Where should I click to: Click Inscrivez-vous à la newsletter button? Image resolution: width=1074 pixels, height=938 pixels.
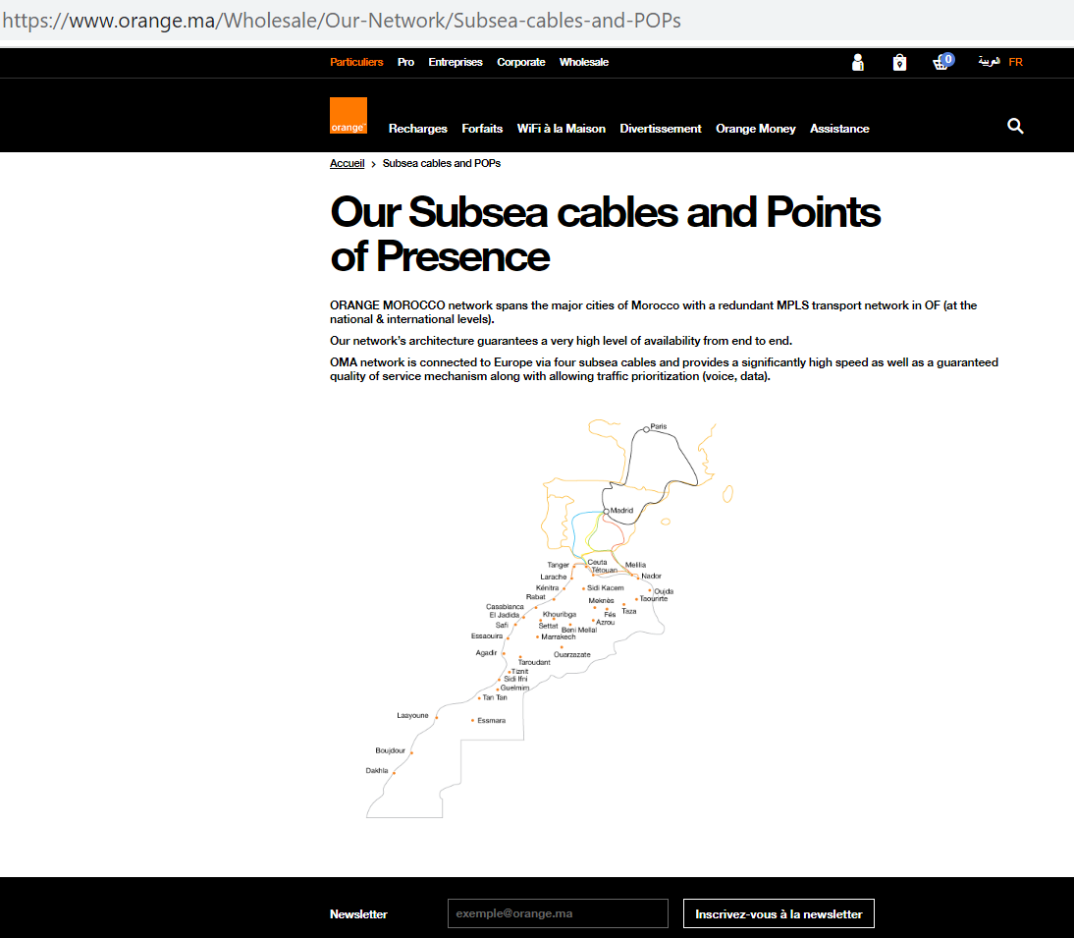[779, 913]
